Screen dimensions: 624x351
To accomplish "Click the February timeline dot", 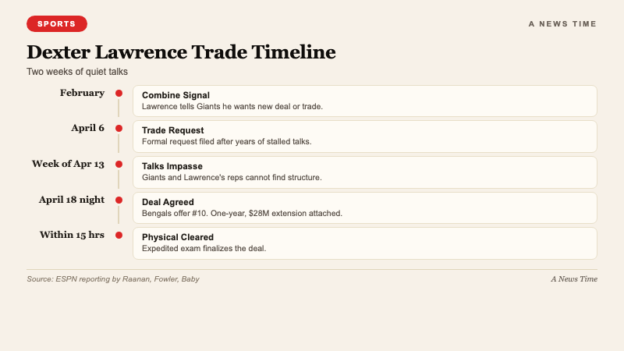I will [x=119, y=94].
